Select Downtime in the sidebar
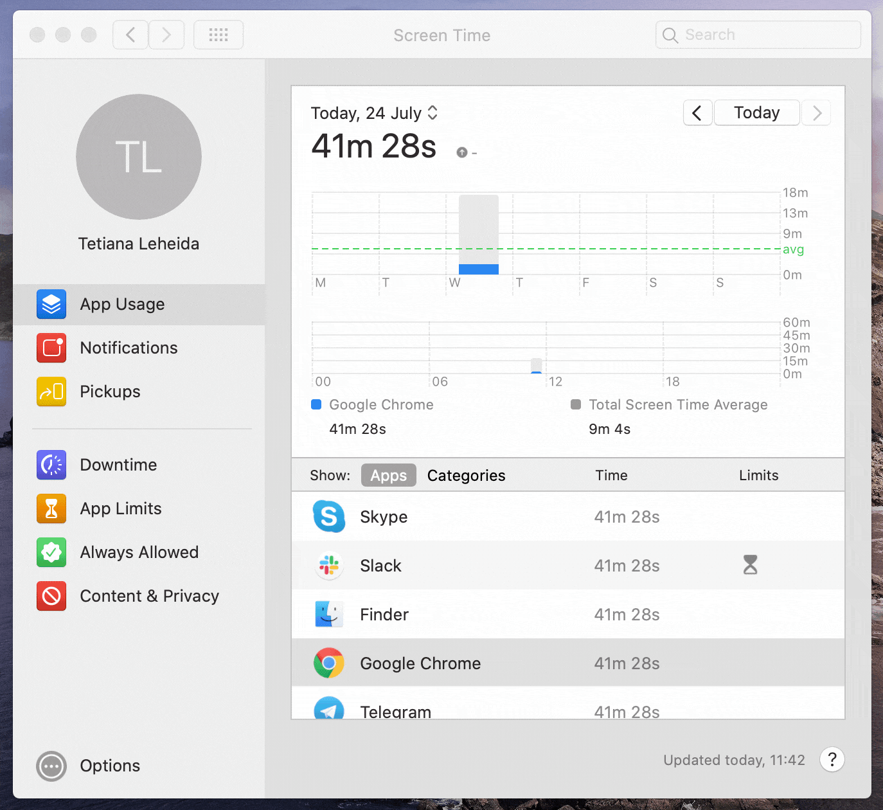The width and height of the screenshot is (883, 810). (x=139, y=465)
